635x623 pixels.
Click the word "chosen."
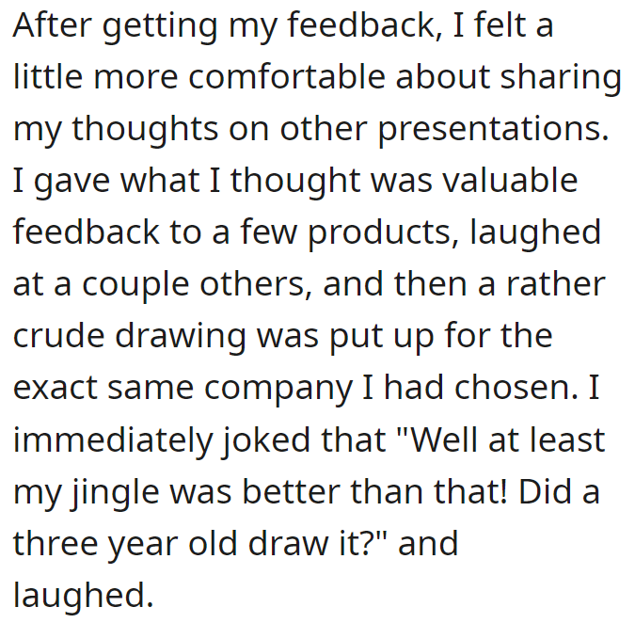pos(516,386)
